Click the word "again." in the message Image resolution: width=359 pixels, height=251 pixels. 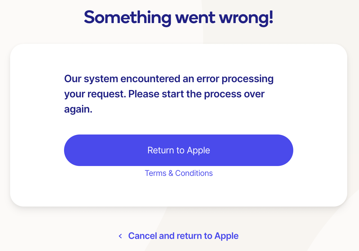(78, 109)
